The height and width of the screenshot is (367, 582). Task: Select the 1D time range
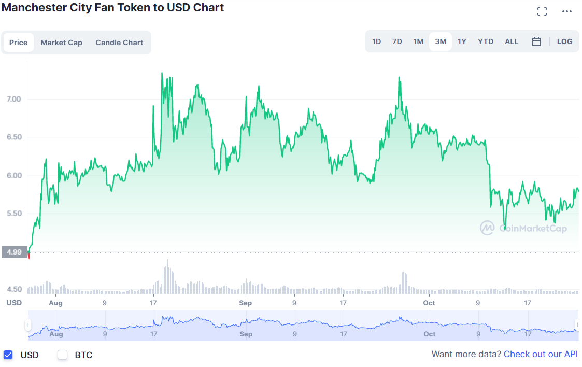tap(377, 41)
